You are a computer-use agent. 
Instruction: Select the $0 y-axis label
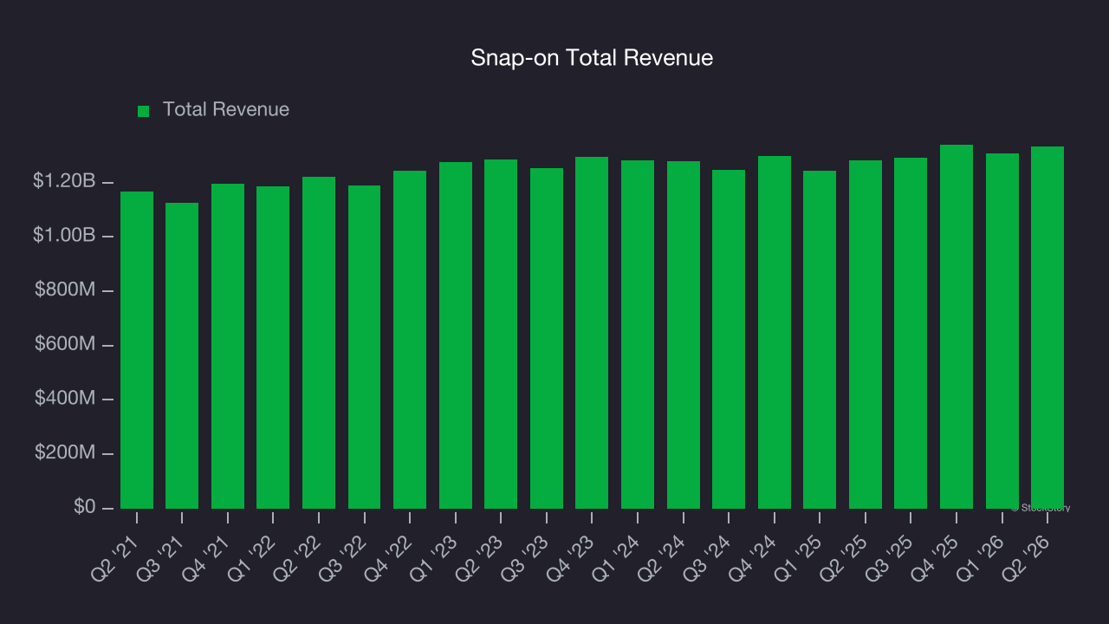click(84, 506)
